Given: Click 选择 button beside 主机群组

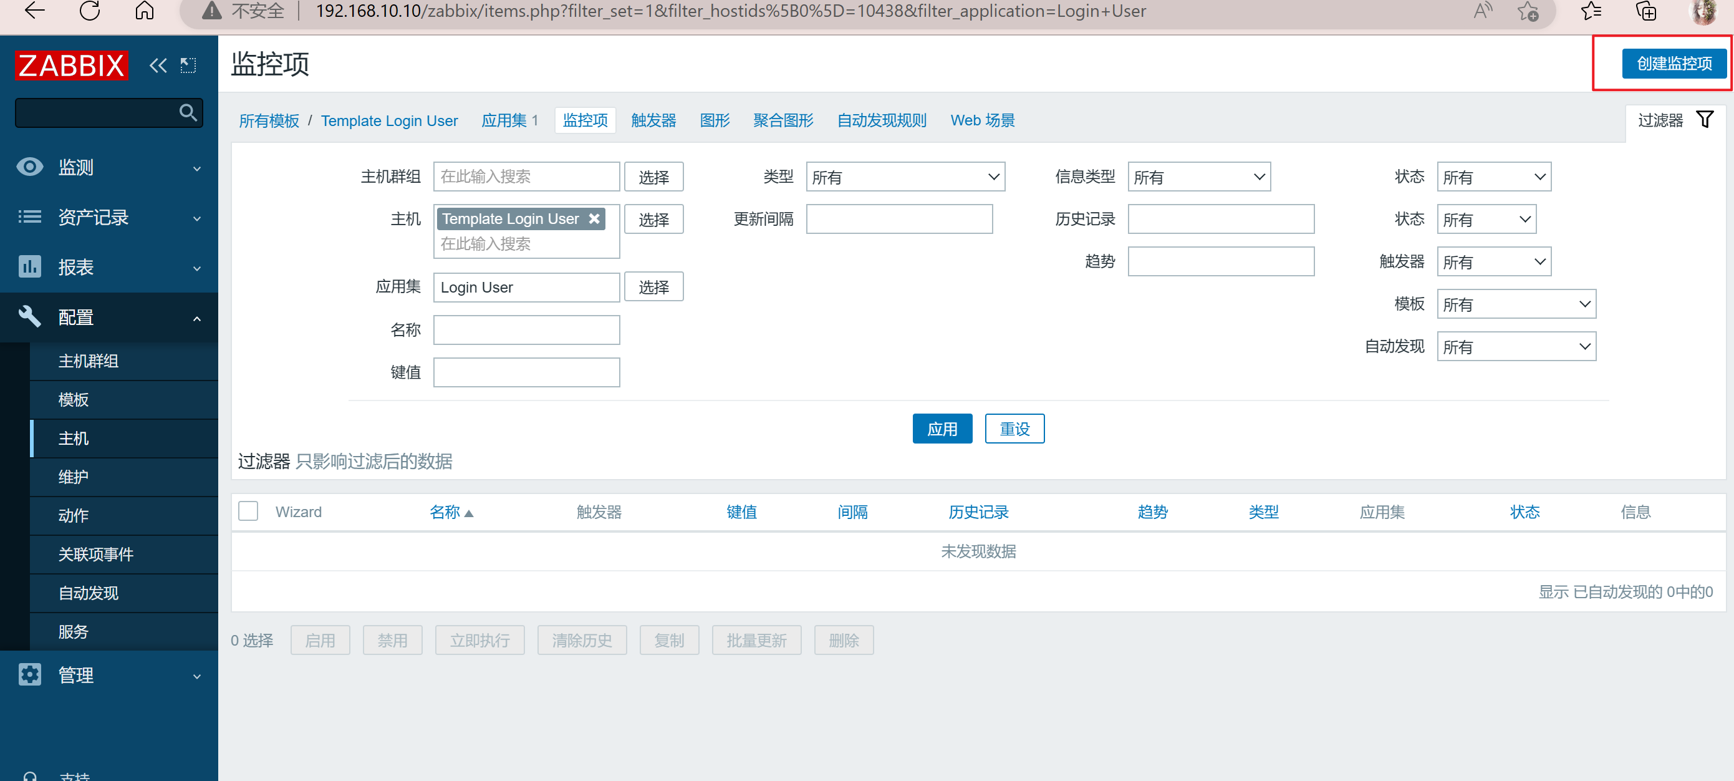Looking at the screenshot, I should click(x=653, y=177).
